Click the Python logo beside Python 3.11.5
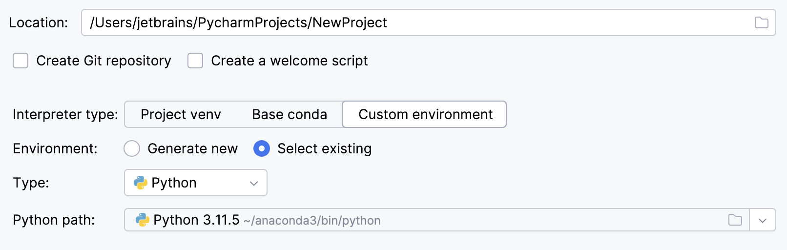Screen dimensions: 787x250 tap(143, 220)
